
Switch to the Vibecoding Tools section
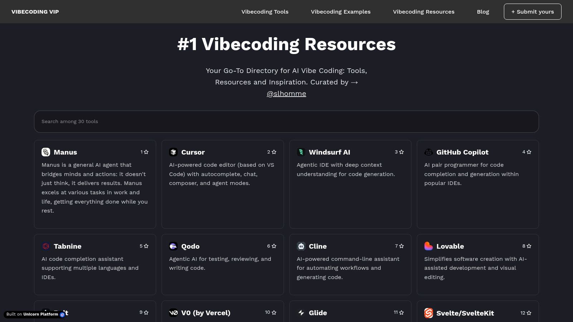coord(265,11)
